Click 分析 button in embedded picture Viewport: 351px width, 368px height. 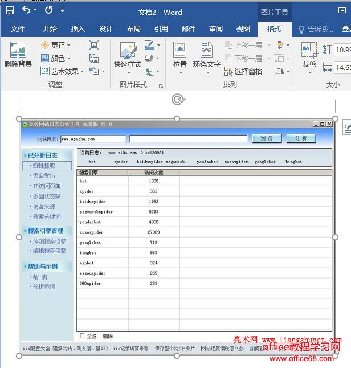[301, 138]
